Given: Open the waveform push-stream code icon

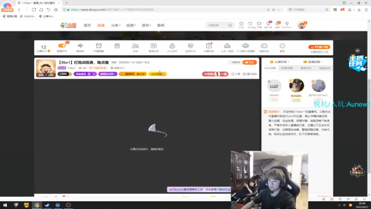Looking at the screenshot, I should pos(80,46).
